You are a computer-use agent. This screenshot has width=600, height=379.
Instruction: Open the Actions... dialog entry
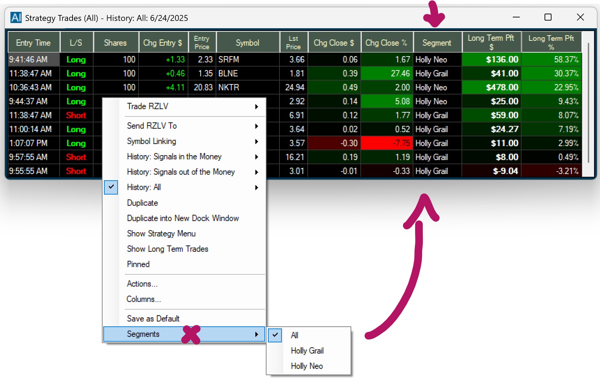184,284
